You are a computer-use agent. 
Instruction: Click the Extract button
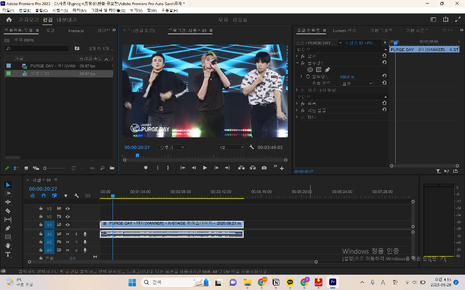252,168
